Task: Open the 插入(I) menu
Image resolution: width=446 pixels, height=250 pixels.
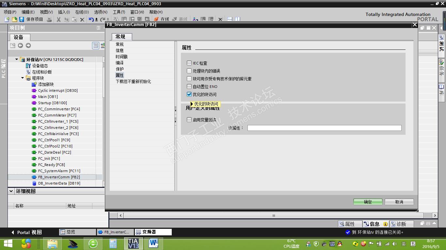Action: (64, 12)
